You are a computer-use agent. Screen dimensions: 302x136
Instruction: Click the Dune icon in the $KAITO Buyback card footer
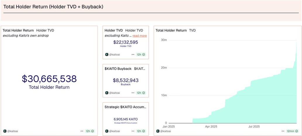coord(107,93)
